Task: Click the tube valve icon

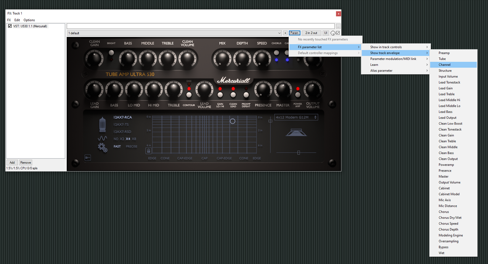Action: coord(103,124)
